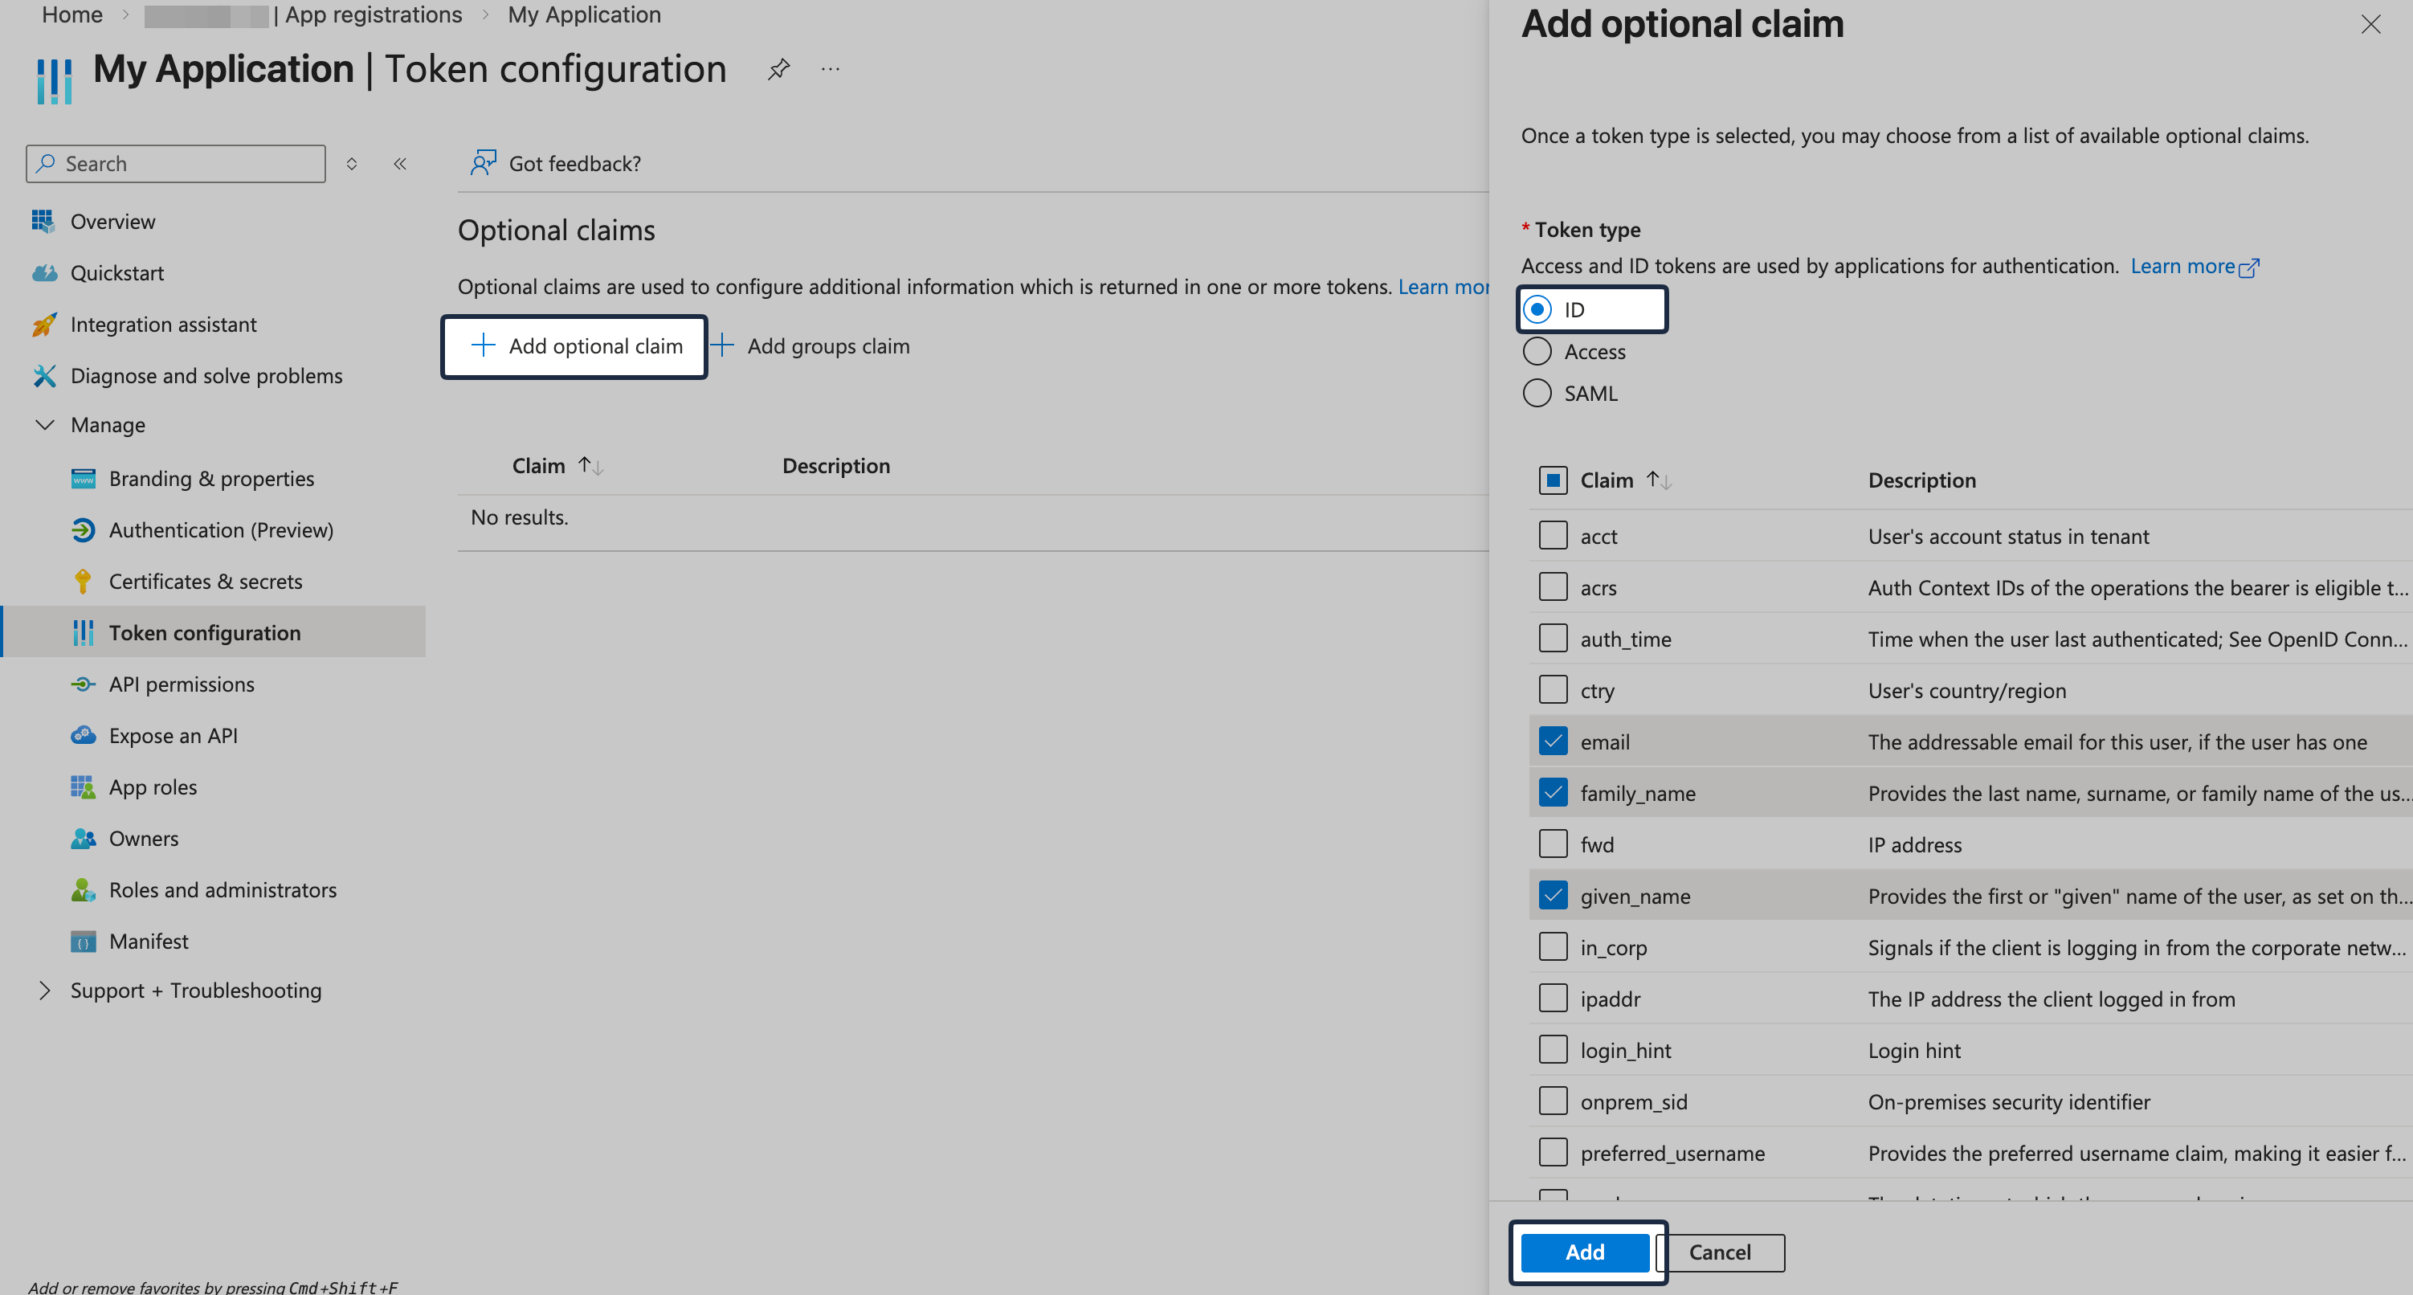Open the application Manifest editor
2413x1295 pixels.
coord(149,941)
